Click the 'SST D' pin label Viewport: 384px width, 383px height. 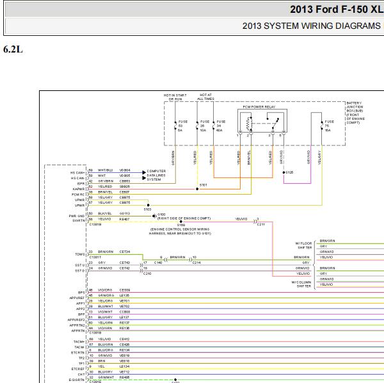coord(80,270)
